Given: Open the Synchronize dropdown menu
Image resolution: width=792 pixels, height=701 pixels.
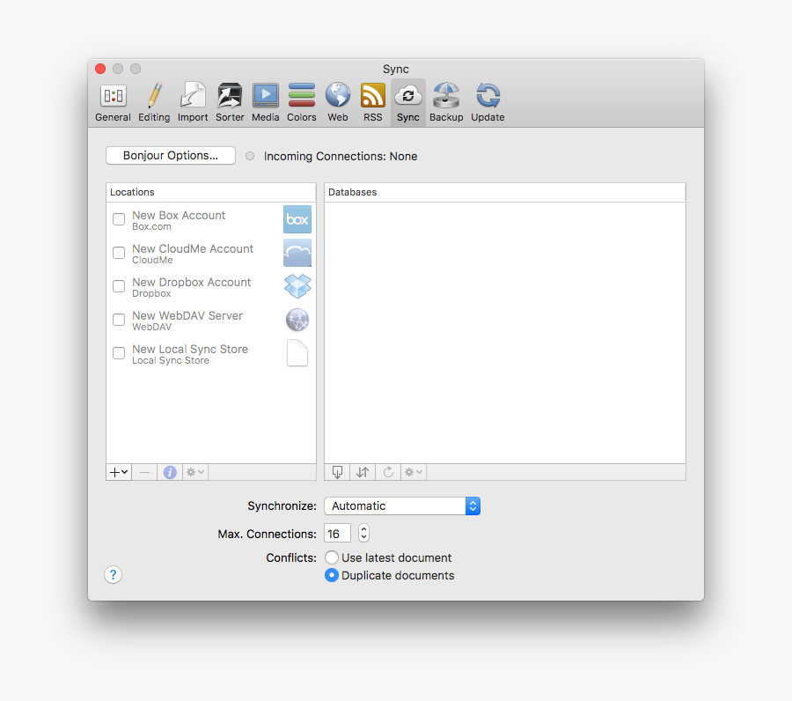Looking at the screenshot, I should pyautogui.click(x=402, y=505).
